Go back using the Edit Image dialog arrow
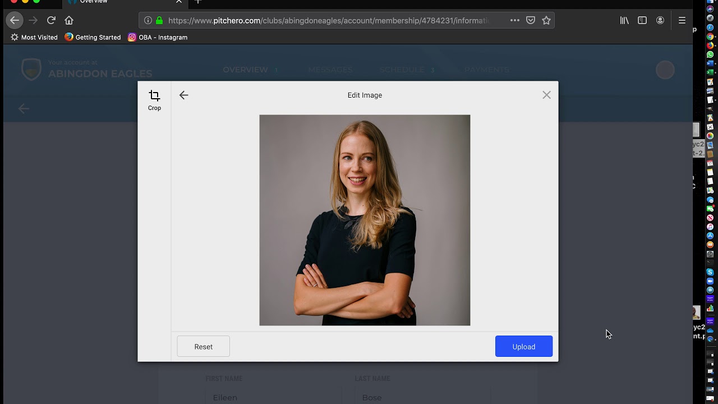Viewport: 718px width, 404px height. pos(184,95)
